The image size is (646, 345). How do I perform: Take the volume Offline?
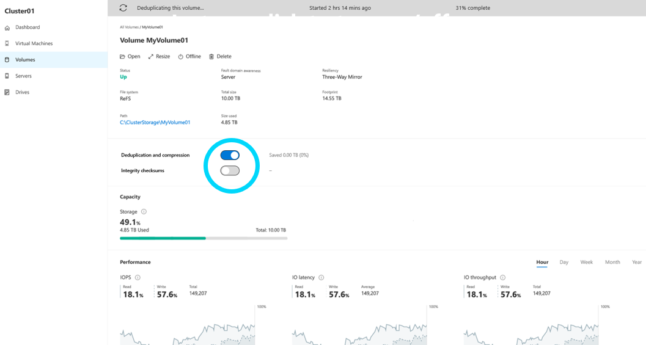click(189, 56)
